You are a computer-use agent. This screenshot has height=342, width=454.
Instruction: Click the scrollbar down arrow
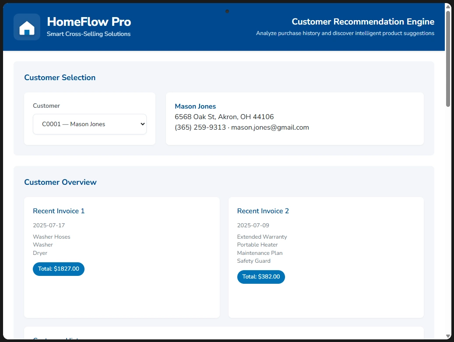pyautogui.click(x=448, y=336)
